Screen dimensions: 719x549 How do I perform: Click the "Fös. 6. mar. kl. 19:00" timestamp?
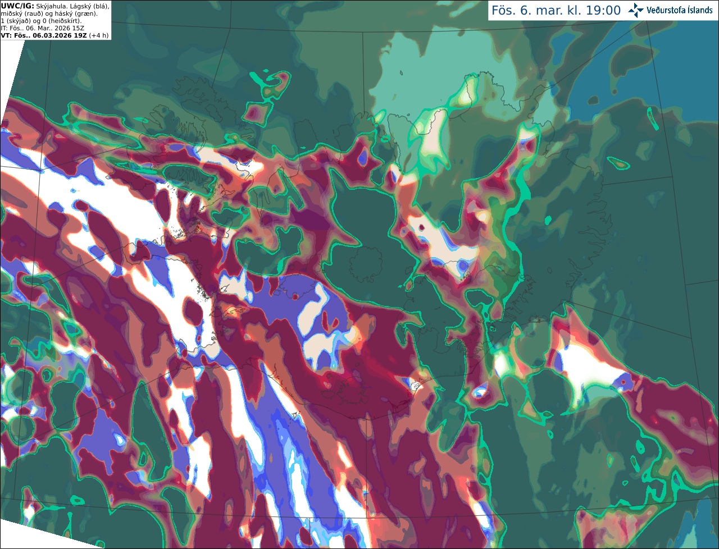coord(556,11)
